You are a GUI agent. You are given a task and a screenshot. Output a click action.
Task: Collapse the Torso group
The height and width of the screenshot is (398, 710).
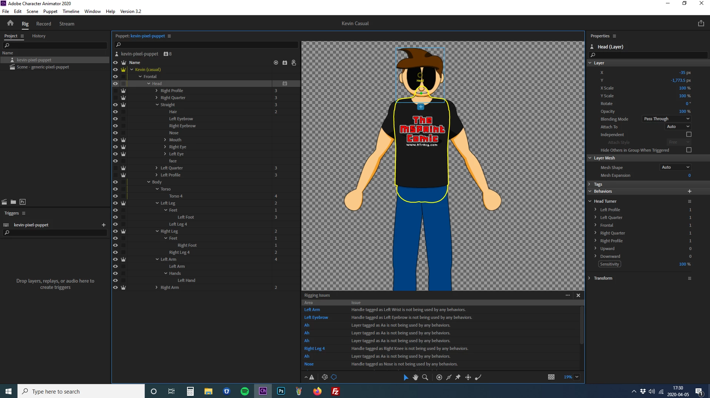[x=157, y=189]
